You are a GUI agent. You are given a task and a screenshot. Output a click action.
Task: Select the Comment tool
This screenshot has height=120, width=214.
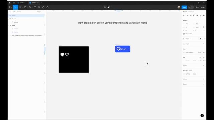(47, 7)
